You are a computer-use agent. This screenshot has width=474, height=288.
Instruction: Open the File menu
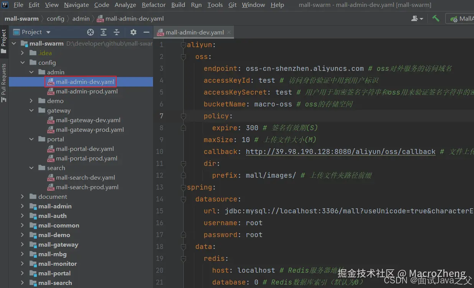(18, 5)
